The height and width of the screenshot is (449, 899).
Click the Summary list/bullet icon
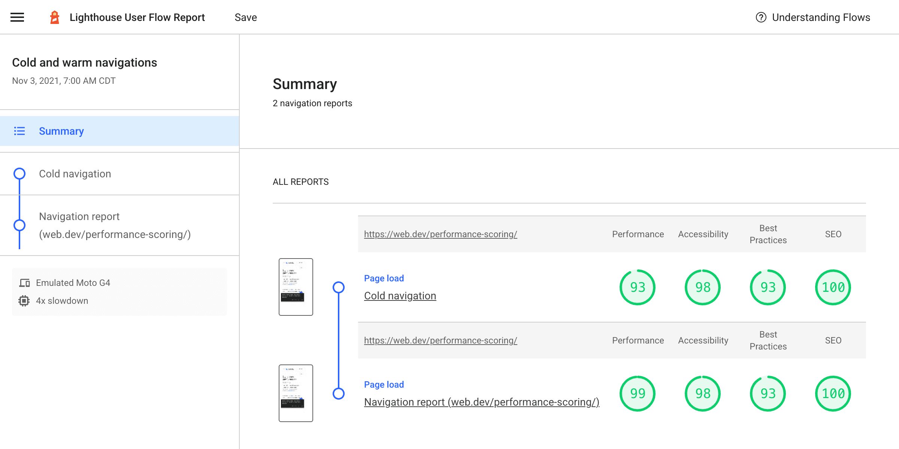19,131
